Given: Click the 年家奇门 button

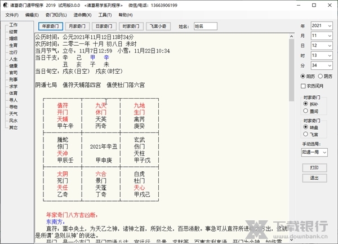Looking at the screenshot, I should [x=51, y=26].
